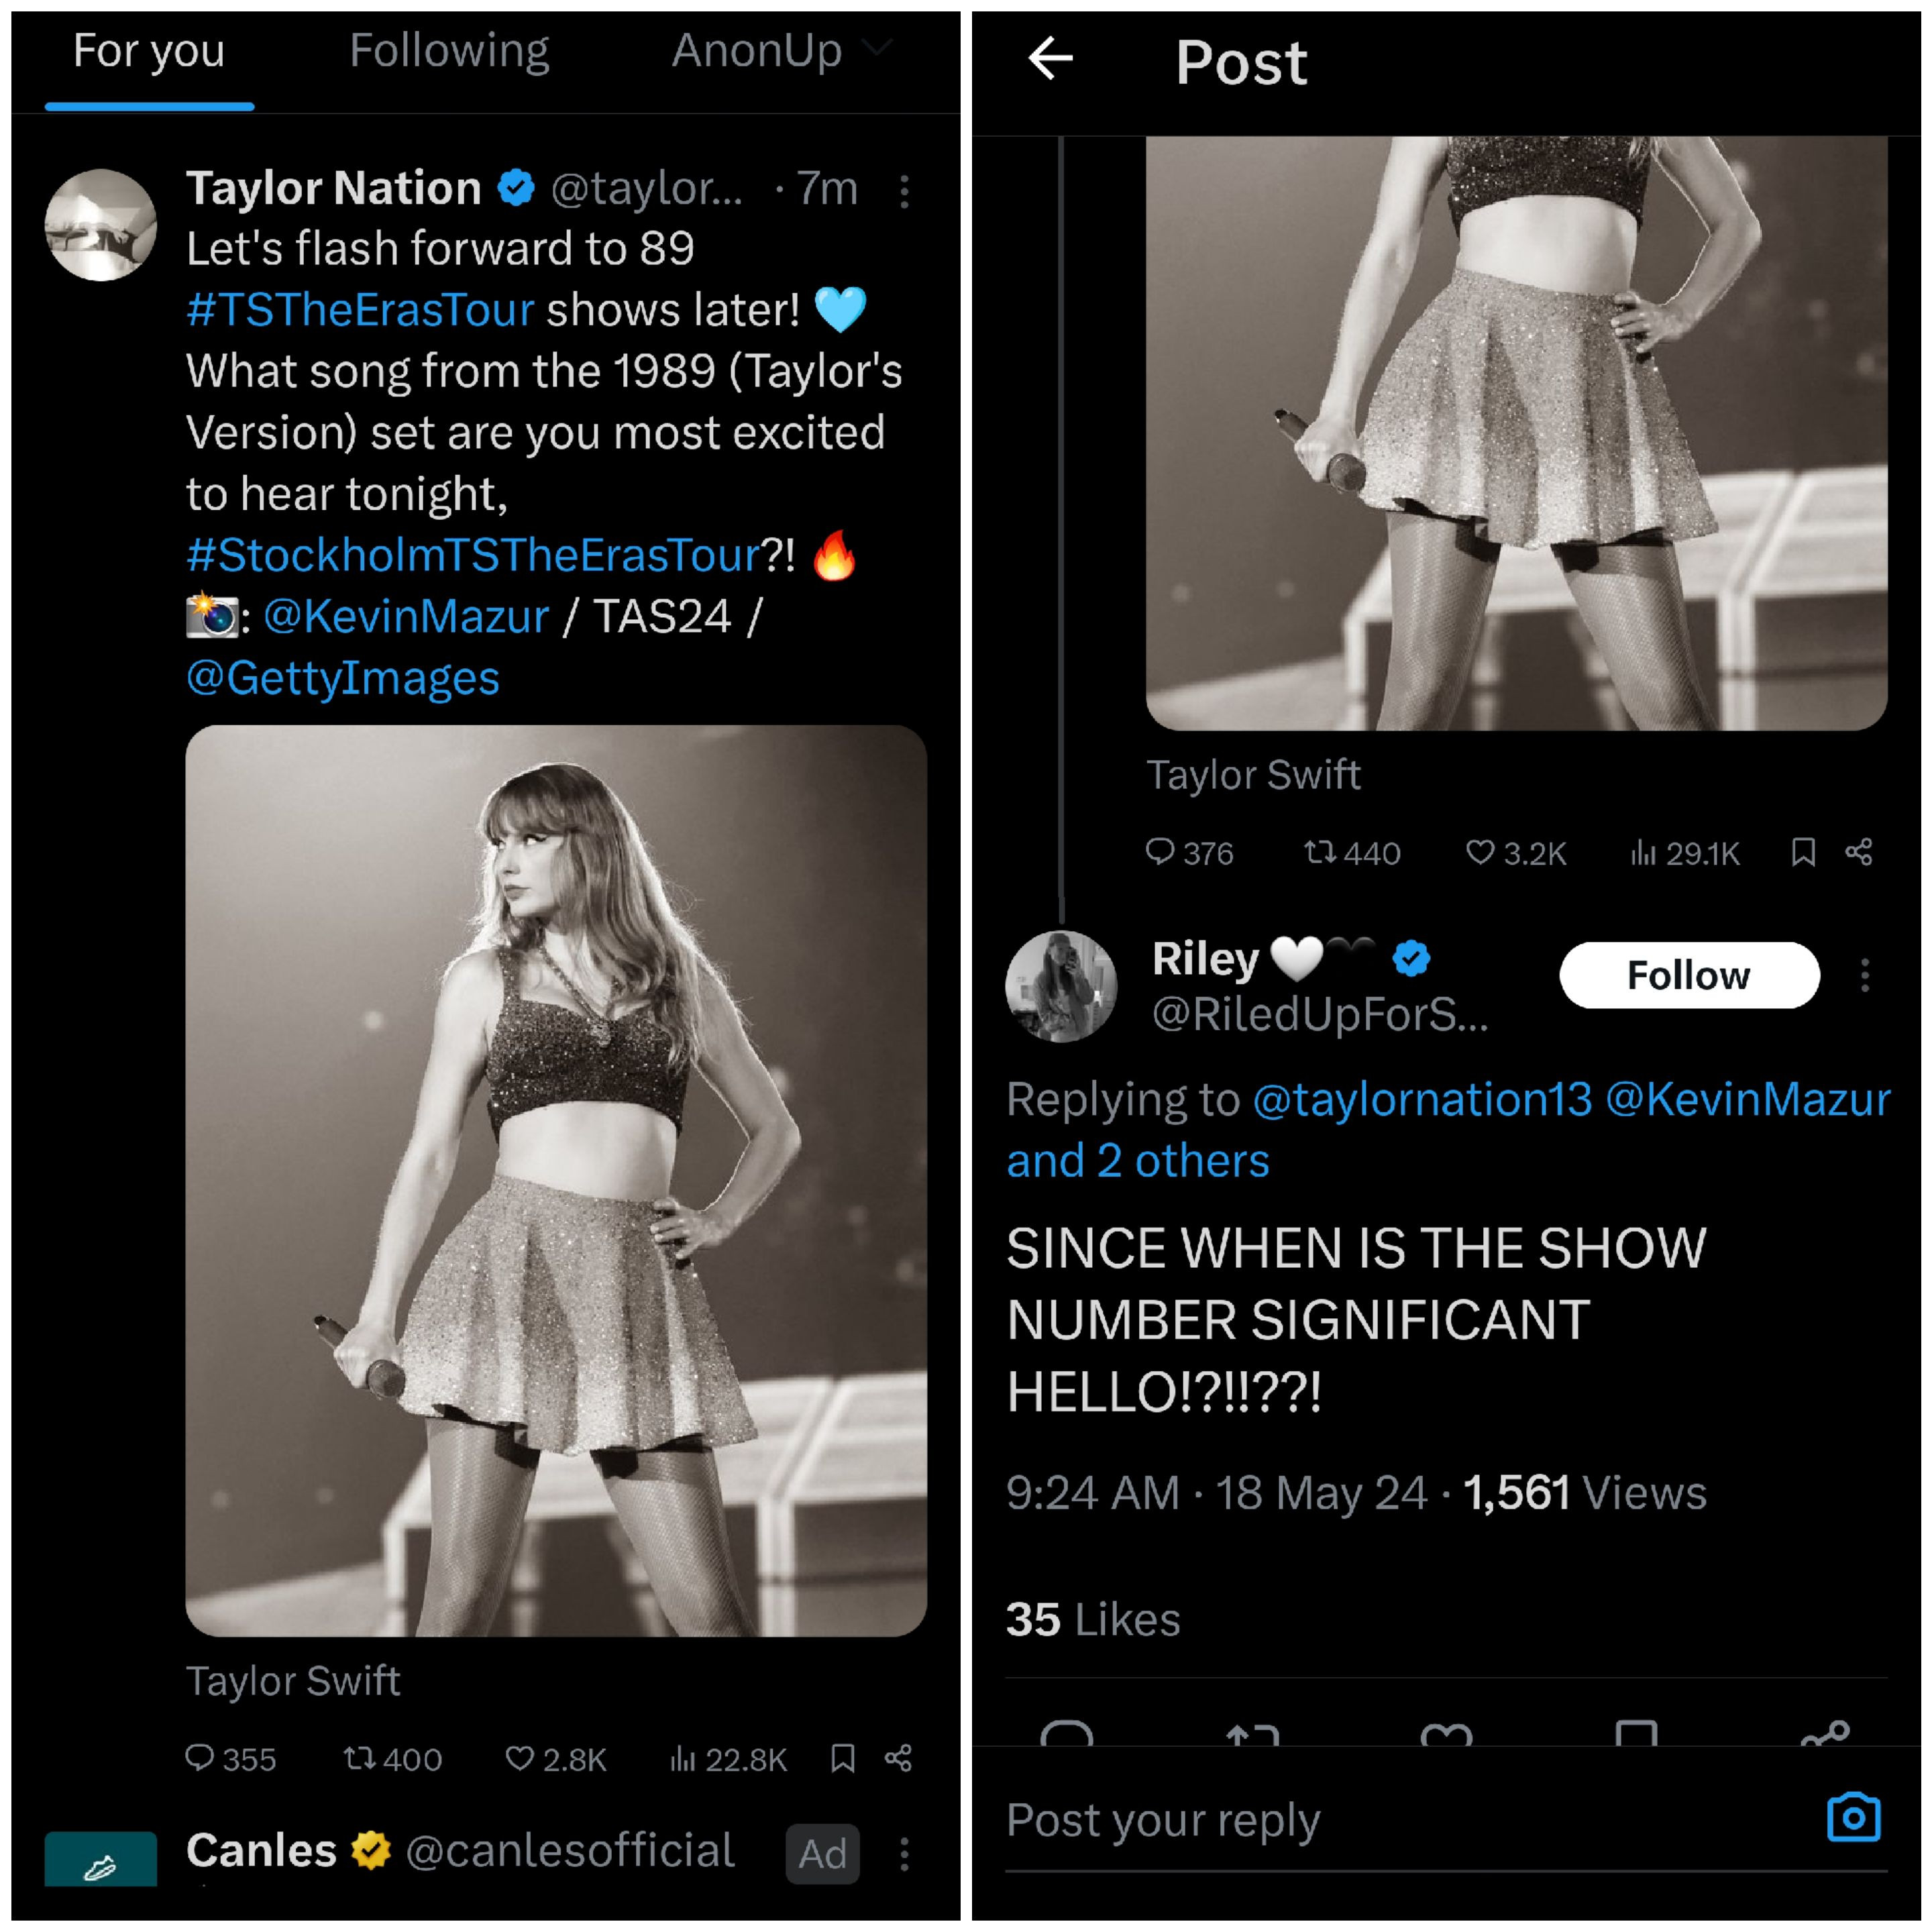Screen dimensions: 1932x1932
Task: Bookmark the Taylor Nation feed post
Action: click(x=843, y=1757)
